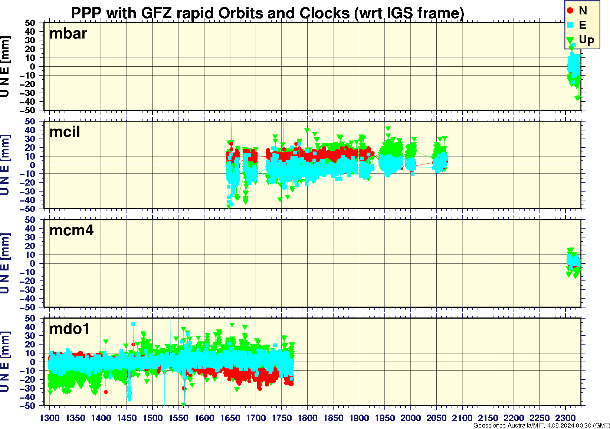The width and height of the screenshot is (610, 429).
Task: Click the x-axis tick label 1300
Action: pos(49,418)
